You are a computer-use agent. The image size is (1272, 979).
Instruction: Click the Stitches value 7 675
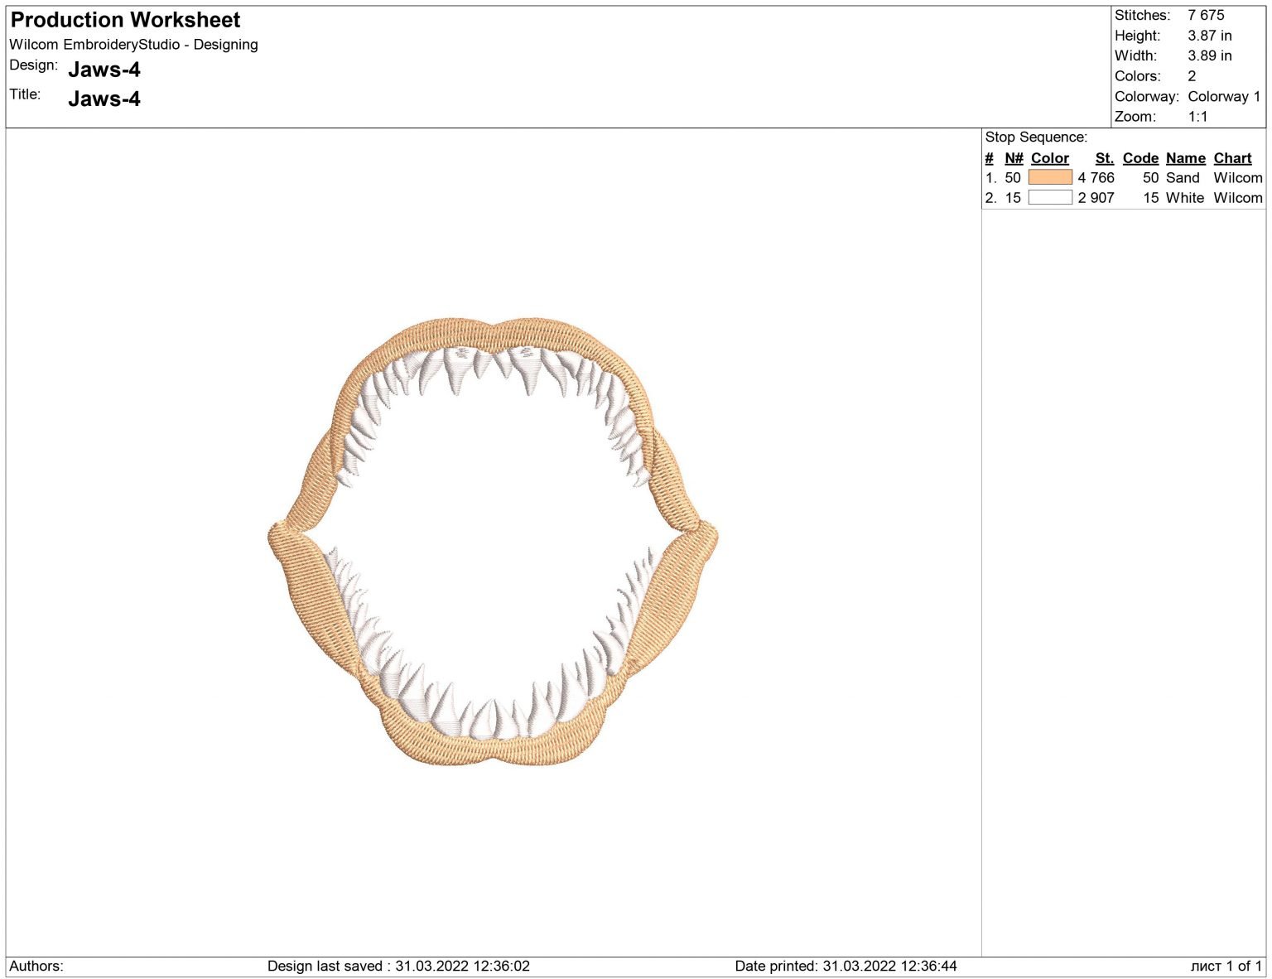(1205, 15)
